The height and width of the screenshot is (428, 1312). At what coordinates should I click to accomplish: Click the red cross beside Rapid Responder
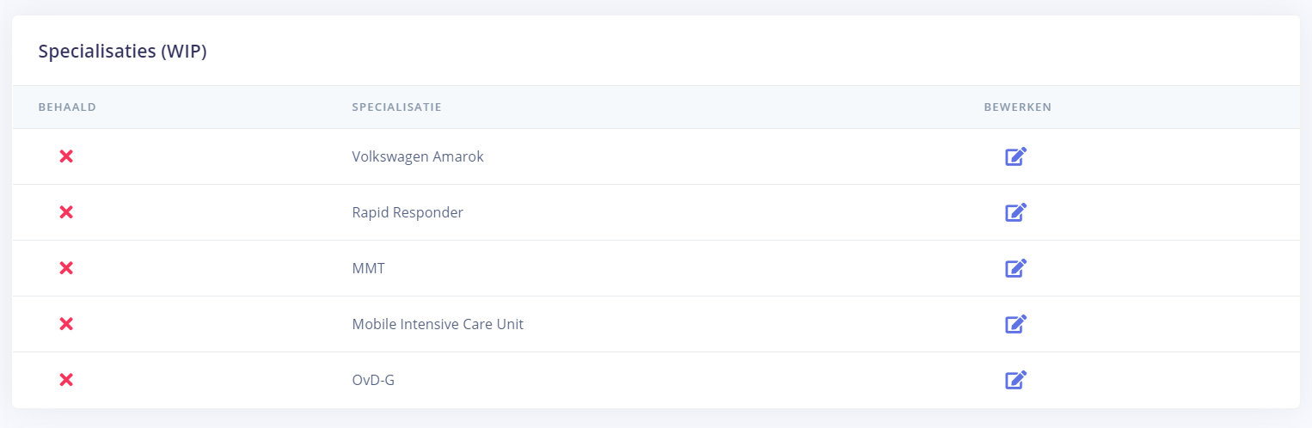66,212
